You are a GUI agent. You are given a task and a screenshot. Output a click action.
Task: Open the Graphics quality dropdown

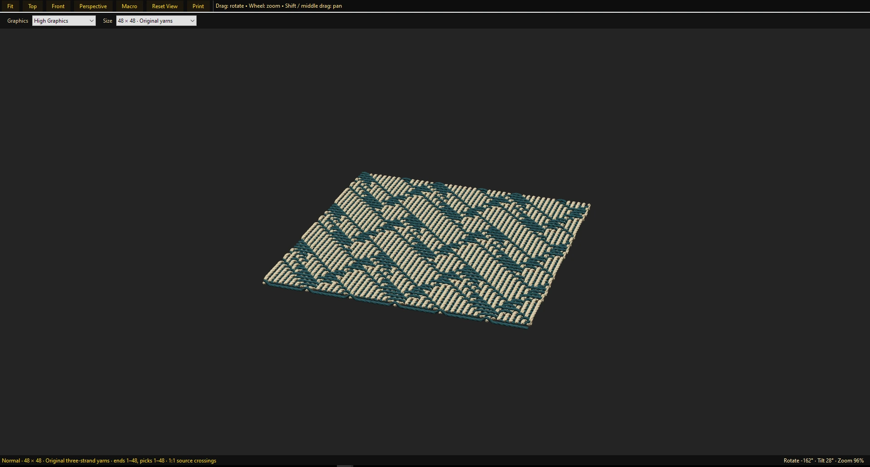click(64, 21)
